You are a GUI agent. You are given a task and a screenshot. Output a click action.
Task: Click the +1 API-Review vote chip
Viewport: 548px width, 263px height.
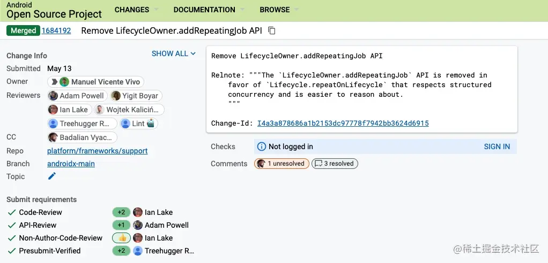[121, 225]
